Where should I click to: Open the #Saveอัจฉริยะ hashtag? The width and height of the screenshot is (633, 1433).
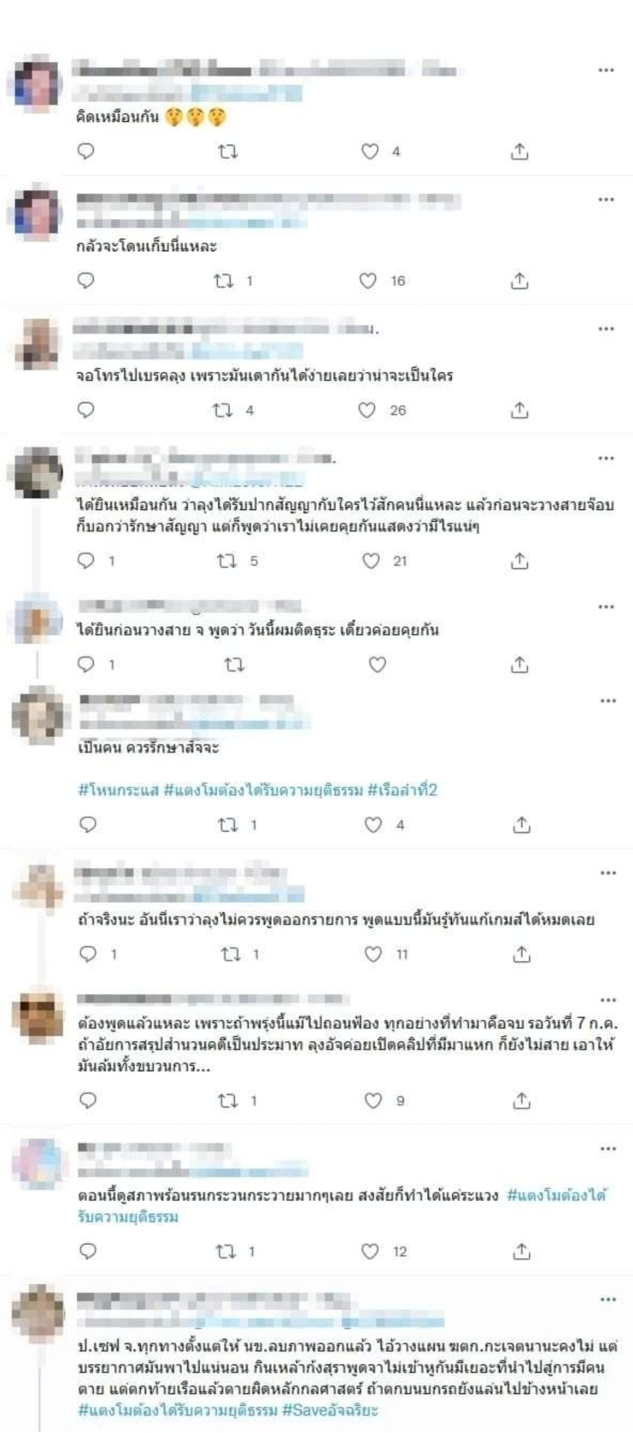[330, 1410]
